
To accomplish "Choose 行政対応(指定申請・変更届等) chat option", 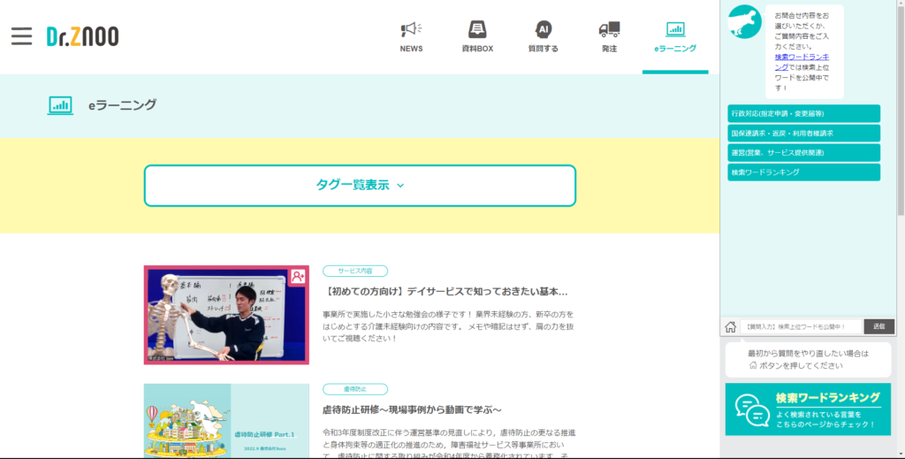I will pos(803,114).
